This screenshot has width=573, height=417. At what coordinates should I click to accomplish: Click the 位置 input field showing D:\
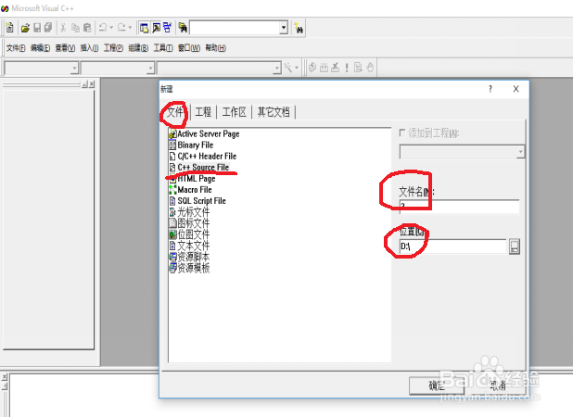click(x=452, y=246)
